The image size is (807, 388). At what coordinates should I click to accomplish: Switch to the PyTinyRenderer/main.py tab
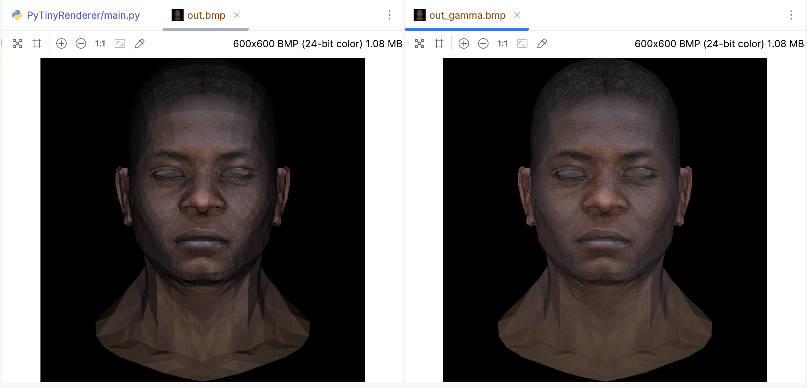[83, 15]
